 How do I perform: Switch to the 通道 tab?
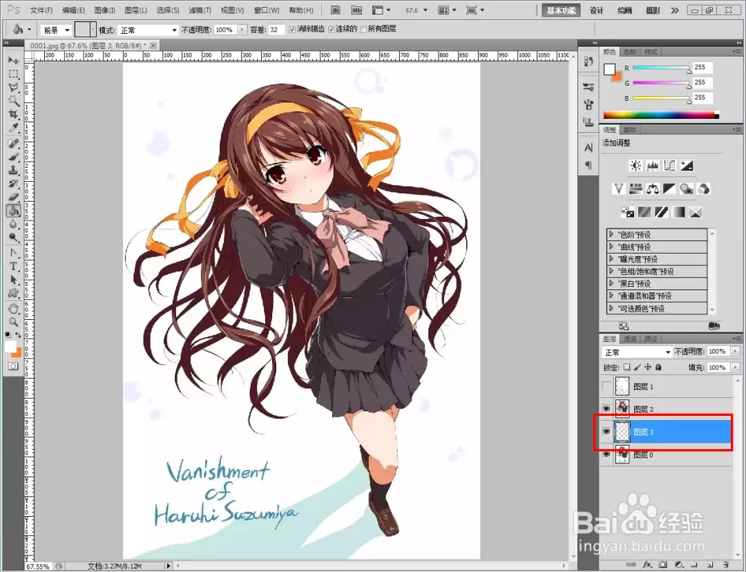pos(630,339)
